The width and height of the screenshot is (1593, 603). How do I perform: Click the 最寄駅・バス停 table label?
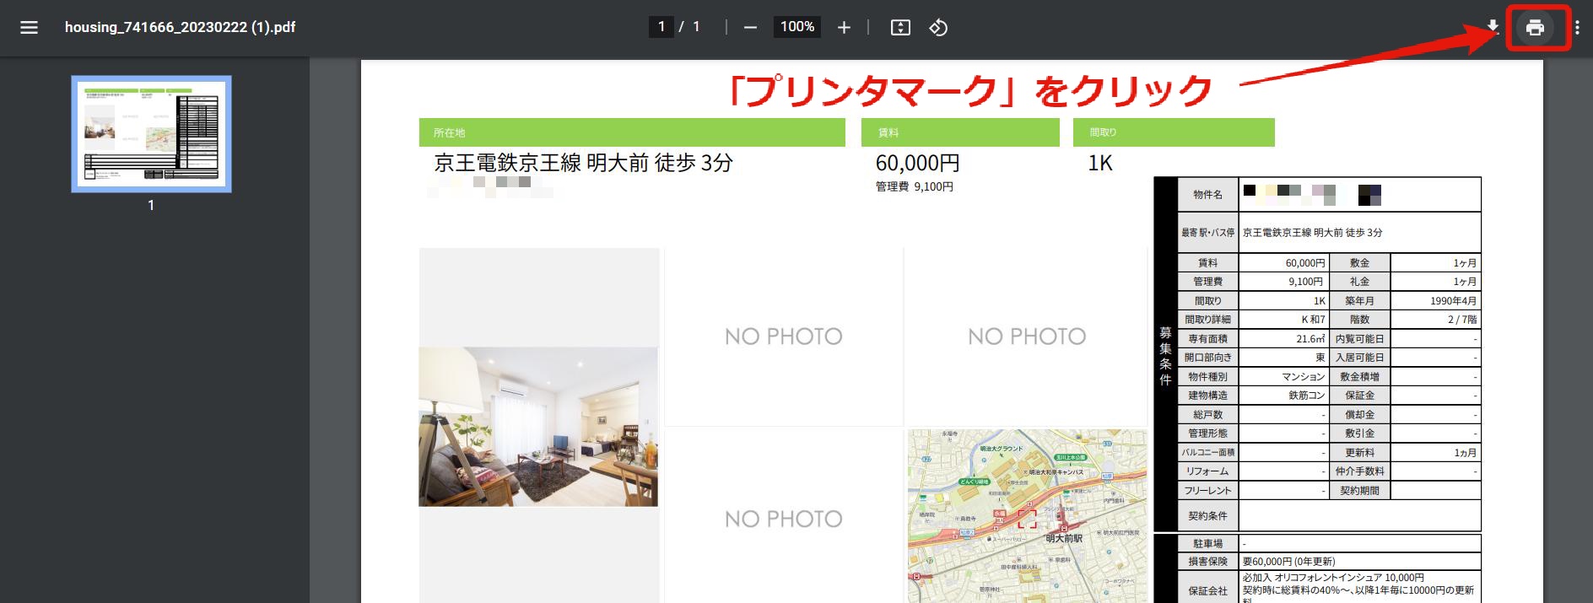pos(1207,233)
